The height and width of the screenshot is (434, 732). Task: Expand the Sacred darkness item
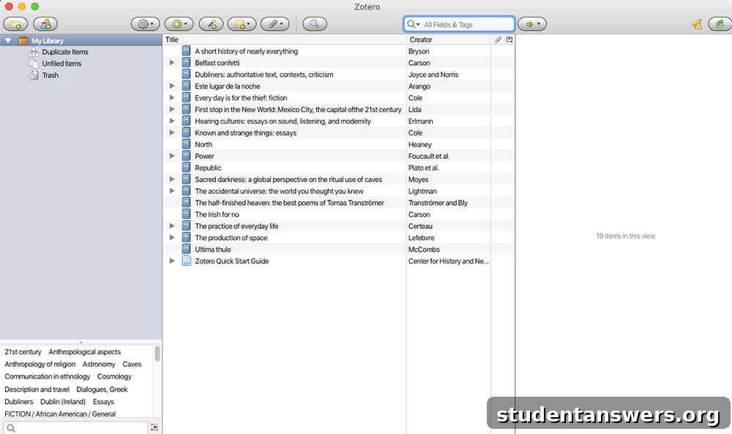[x=172, y=179]
